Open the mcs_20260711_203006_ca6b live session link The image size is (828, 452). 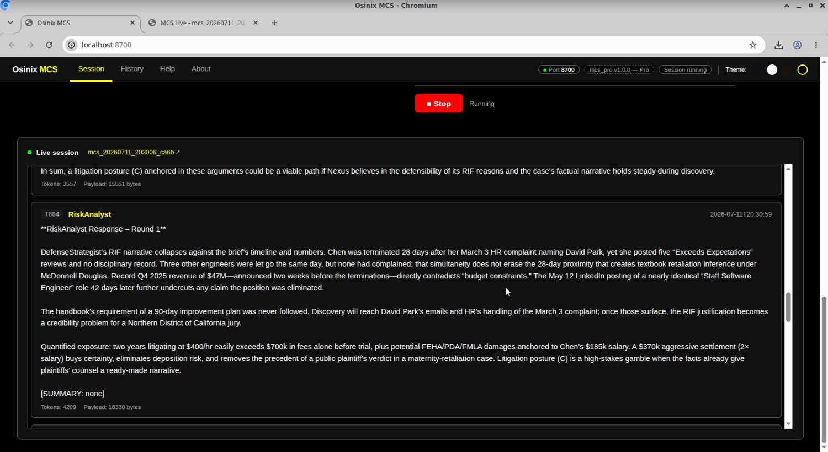click(x=134, y=152)
